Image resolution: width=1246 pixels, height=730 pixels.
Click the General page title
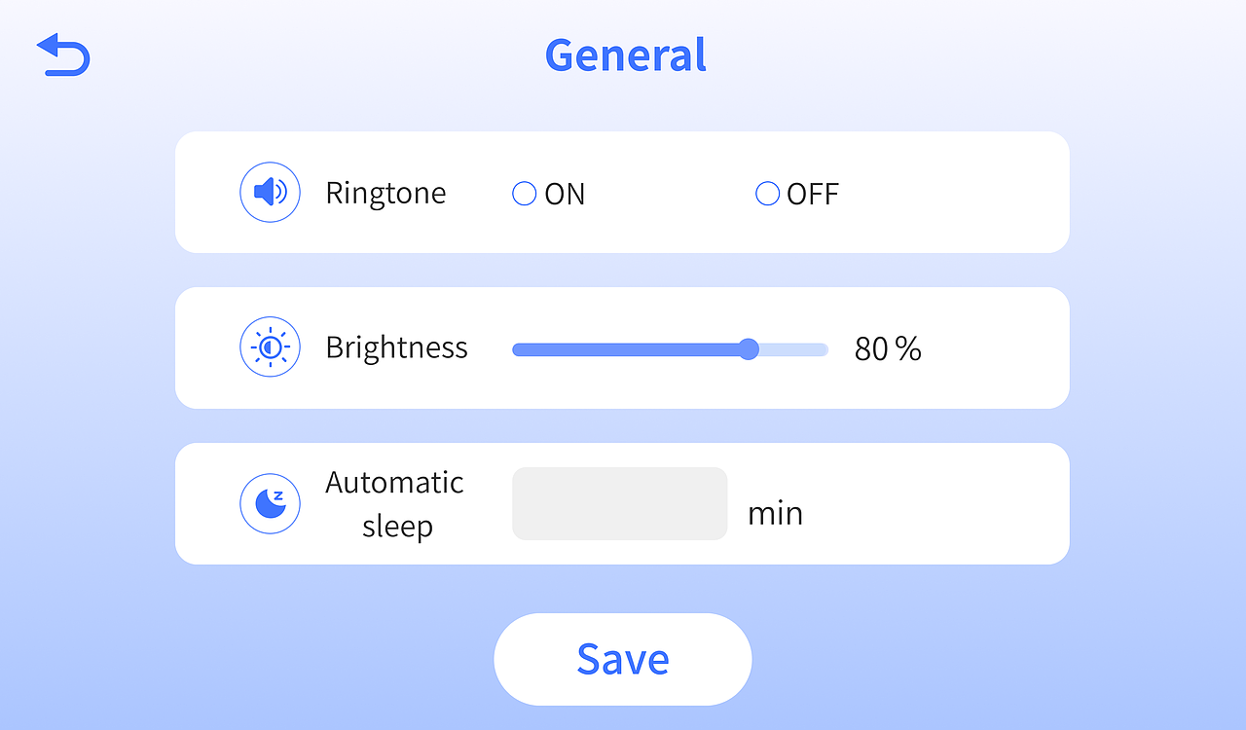click(625, 55)
